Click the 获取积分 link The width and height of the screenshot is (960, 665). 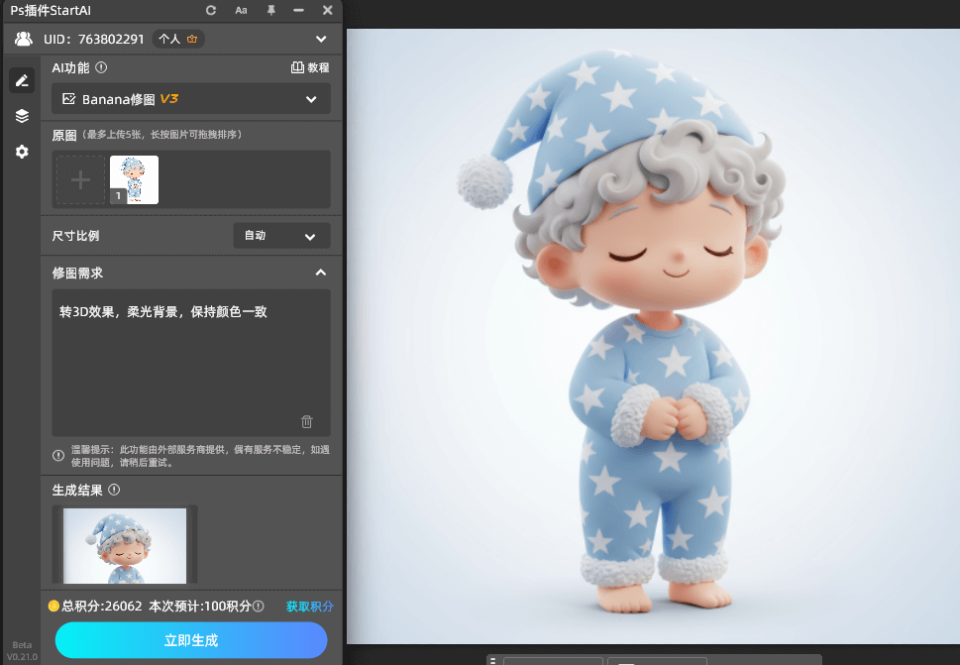pyautogui.click(x=308, y=606)
